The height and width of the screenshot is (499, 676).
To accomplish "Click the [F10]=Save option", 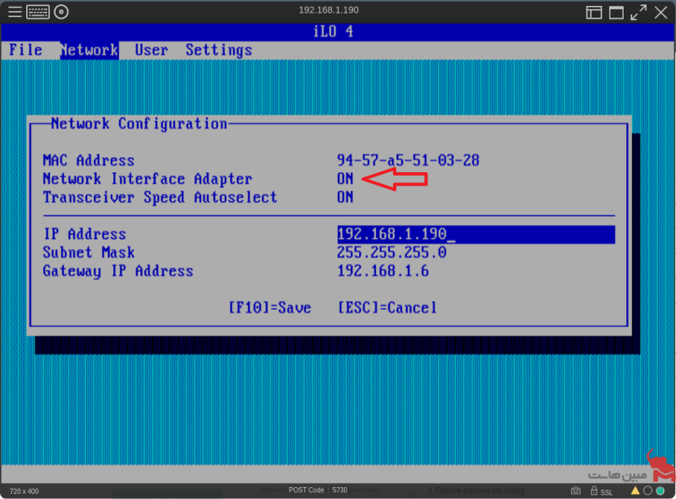I will coord(270,307).
